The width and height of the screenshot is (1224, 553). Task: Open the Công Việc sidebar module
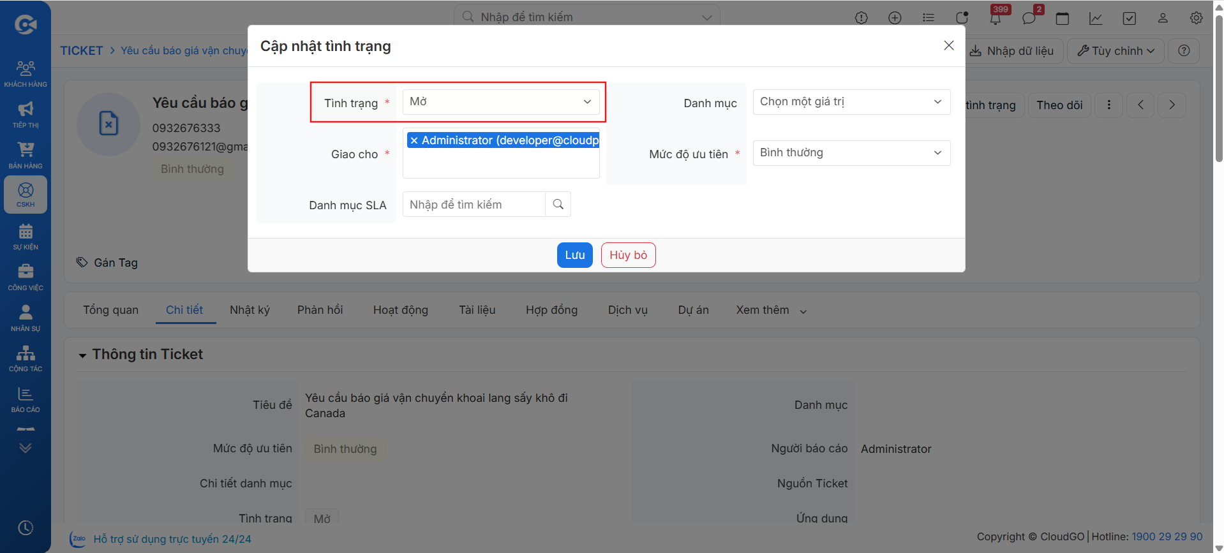pyautogui.click(x=26, y=277)
